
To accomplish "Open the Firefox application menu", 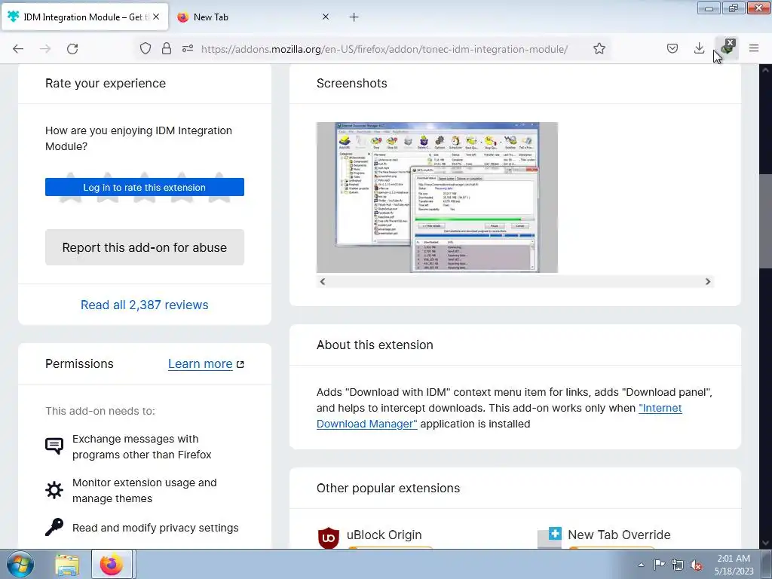I will [754, 48].
